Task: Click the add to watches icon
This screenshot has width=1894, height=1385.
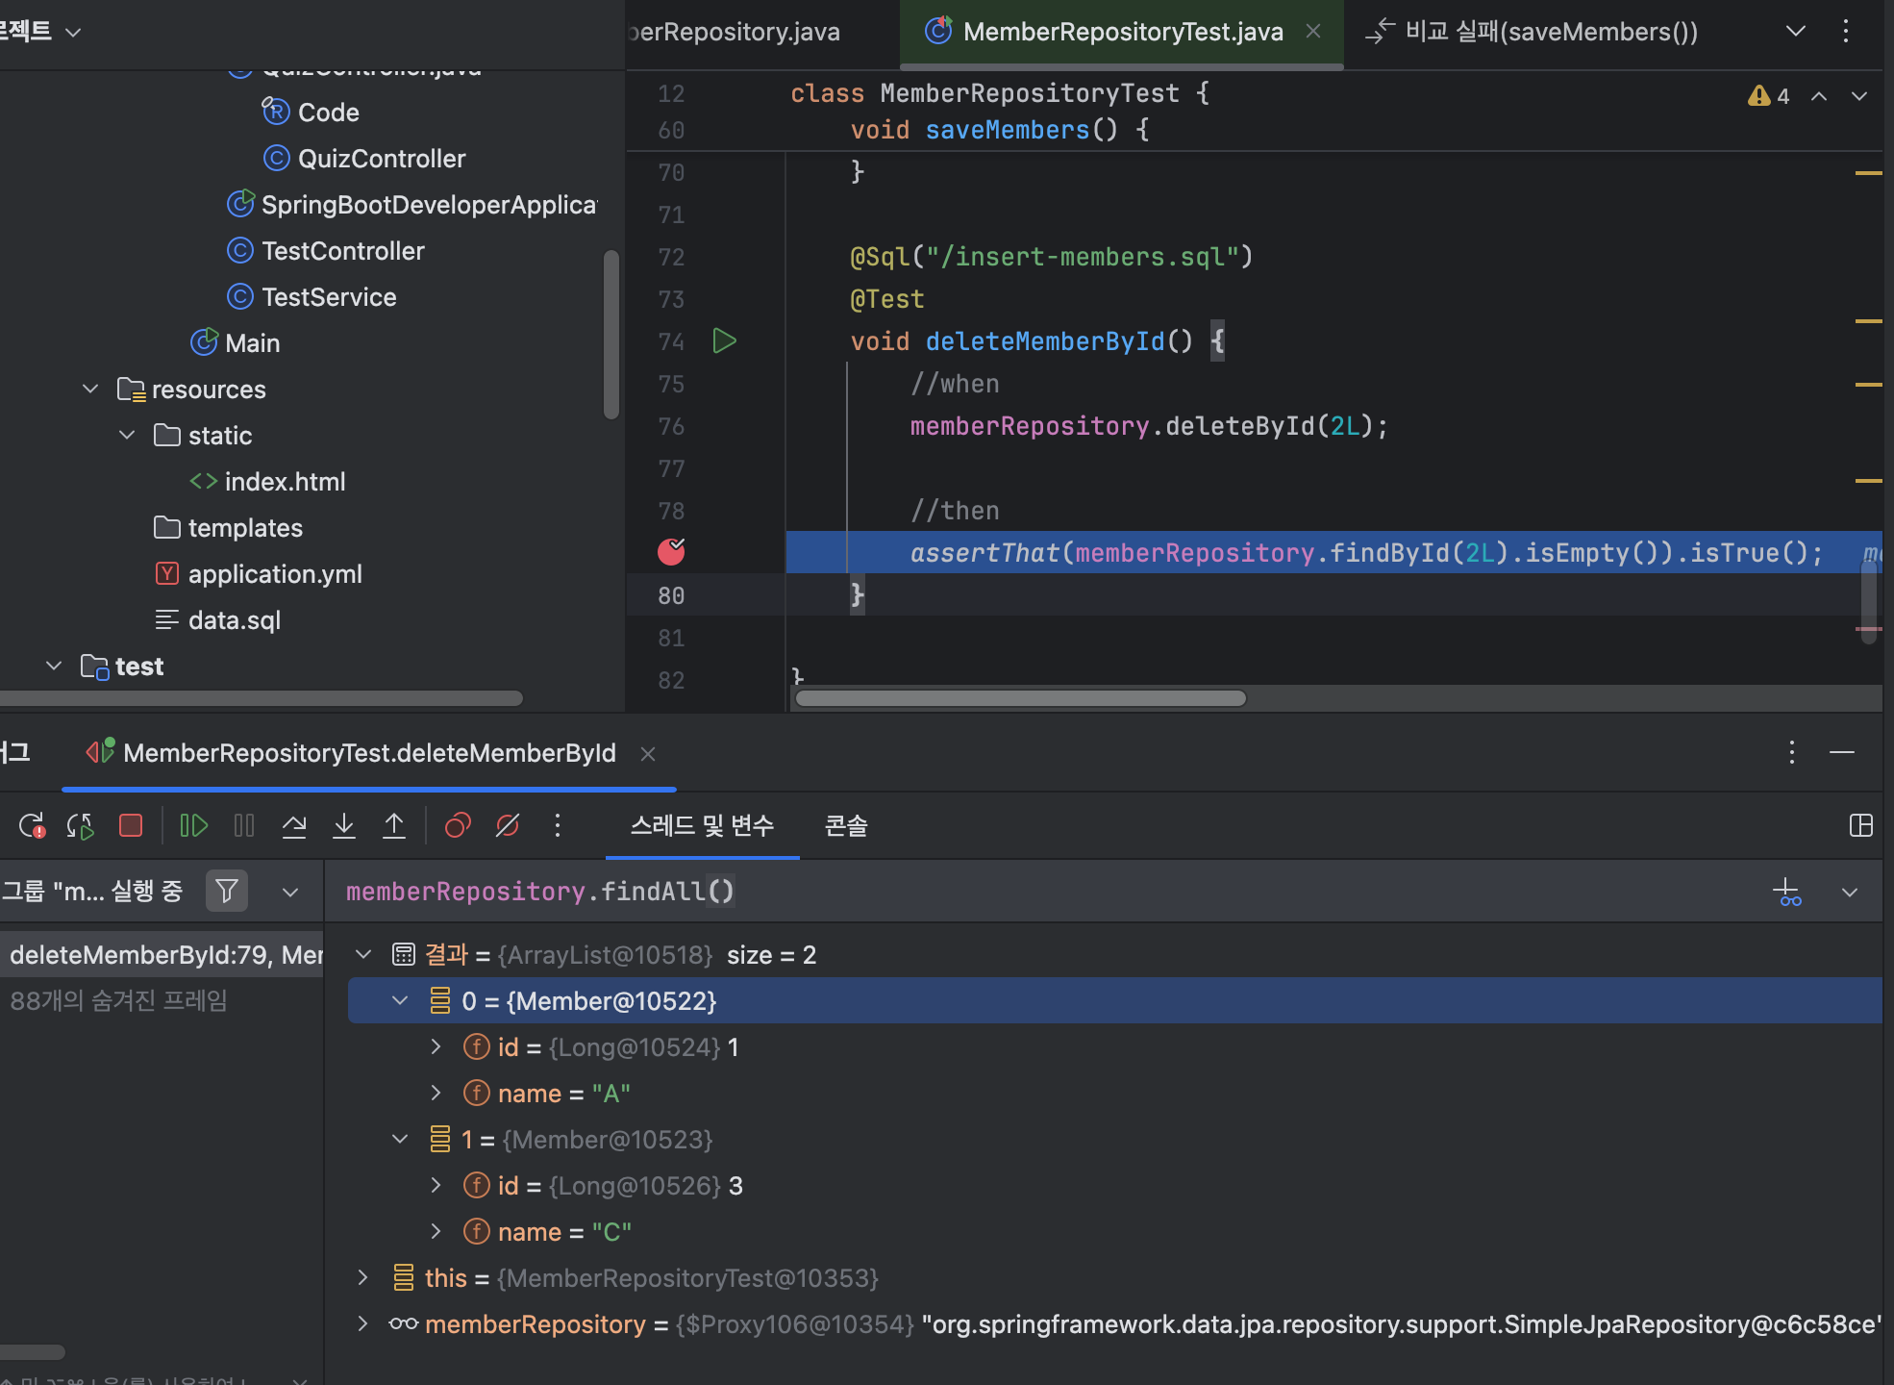Action: click(x=1787, y=892)
